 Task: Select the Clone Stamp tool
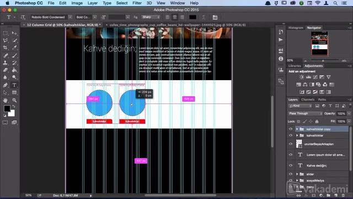pyautogui.click(x=5, y=62)
